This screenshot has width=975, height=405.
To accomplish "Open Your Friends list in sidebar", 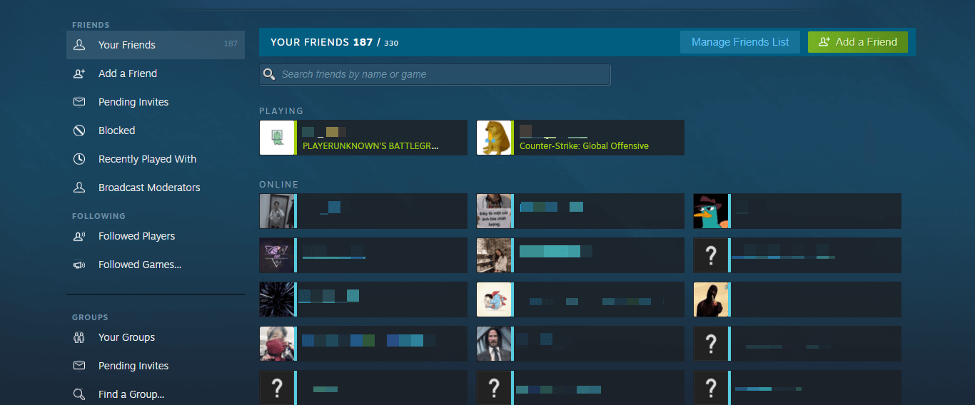I will 156,45.
